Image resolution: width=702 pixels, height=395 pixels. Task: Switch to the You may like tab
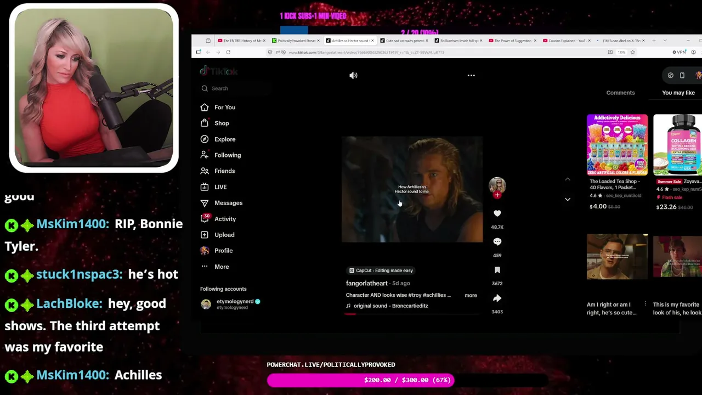coord(678,93)
